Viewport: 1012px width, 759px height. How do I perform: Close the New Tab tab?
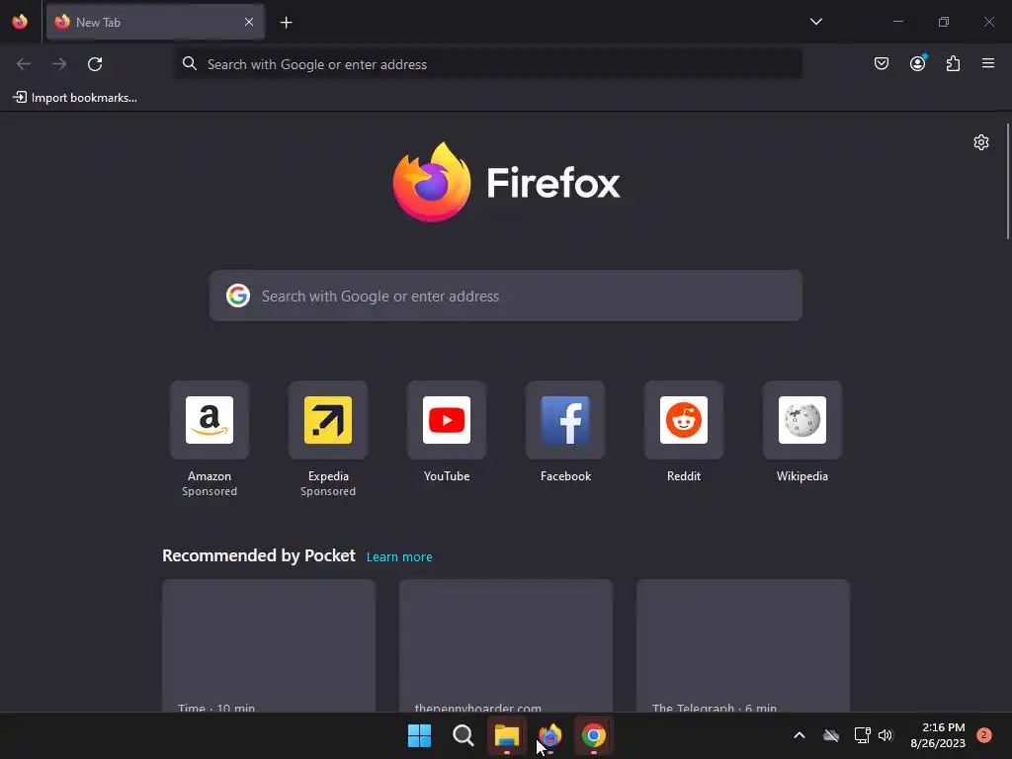point(249,22)
